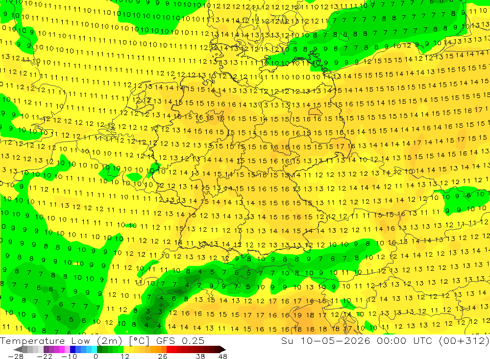The image size is (490, 359).
Task: Click the "00:00 UTC" time label
Action: click(406, 340)
